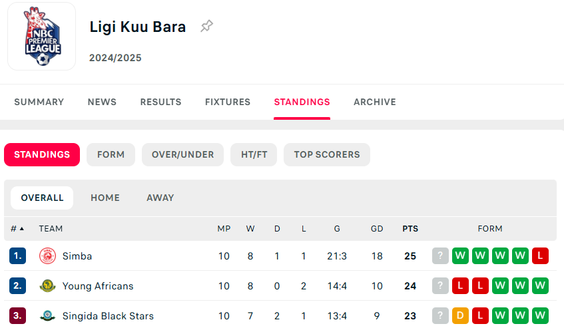Click the NBC Premier League logo
The image size is (564, 328).
coord(42,37)
